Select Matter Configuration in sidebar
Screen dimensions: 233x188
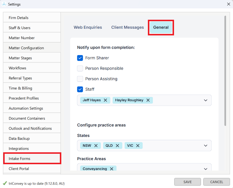26,48
